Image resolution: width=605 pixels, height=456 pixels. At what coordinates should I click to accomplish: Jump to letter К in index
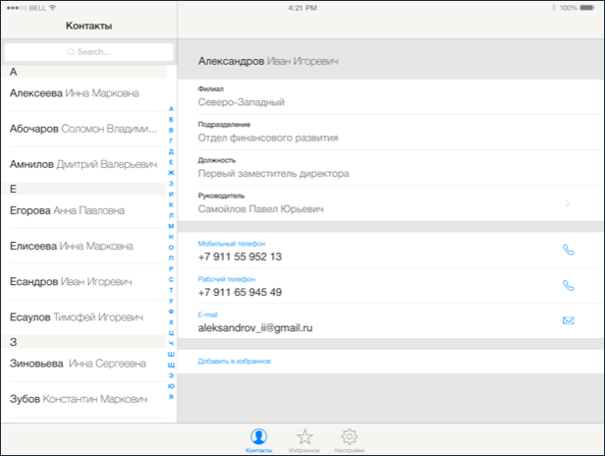click(x=171, y=205)
